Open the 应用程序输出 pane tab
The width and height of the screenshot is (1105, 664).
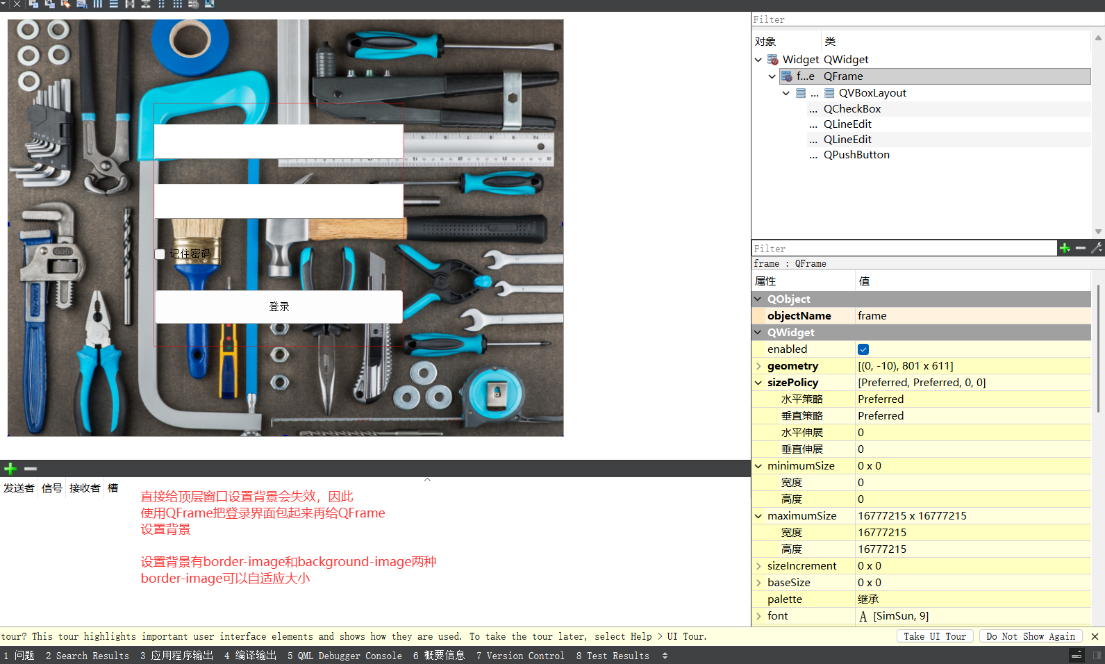176,656
